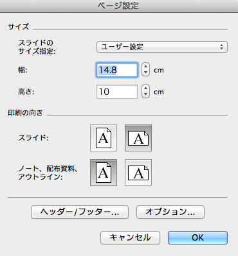Choose portrait orientation for notes and handouts
Viewport: 238px width, 256px height.
pyautogui.click(x=104, y=173)
